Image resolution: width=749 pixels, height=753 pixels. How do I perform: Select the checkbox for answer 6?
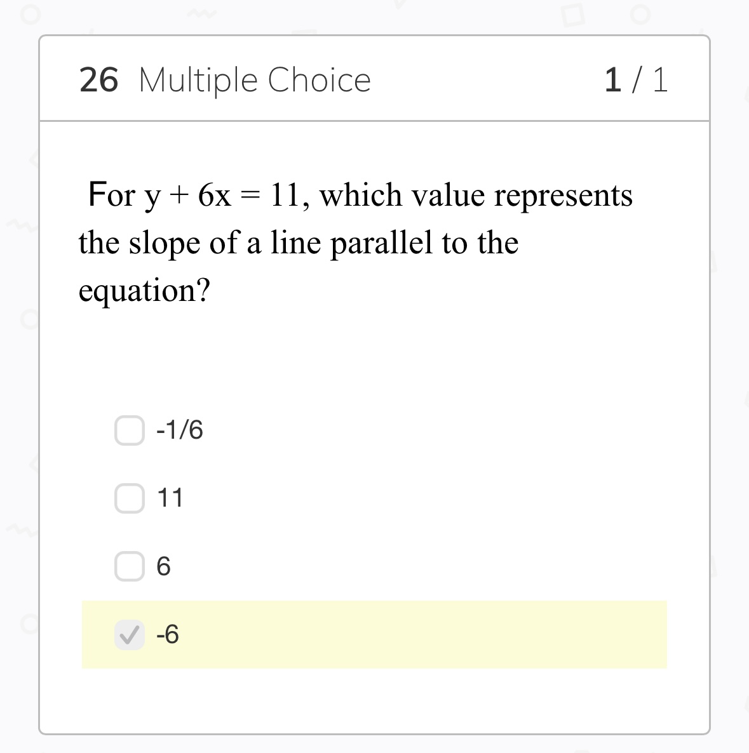coord(129,566)
